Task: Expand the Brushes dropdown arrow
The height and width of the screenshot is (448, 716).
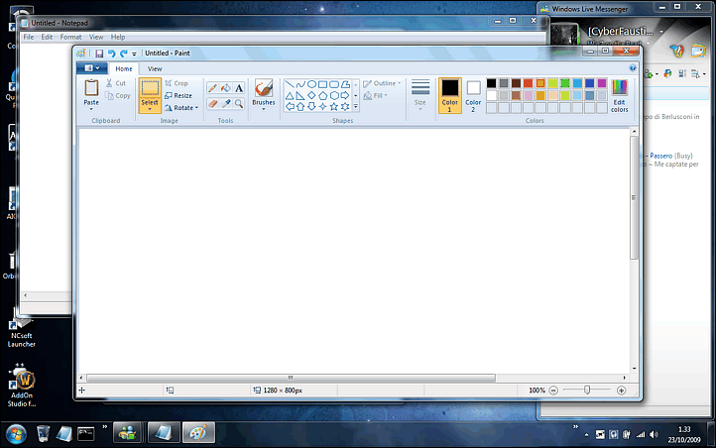Action: point(264,109)
